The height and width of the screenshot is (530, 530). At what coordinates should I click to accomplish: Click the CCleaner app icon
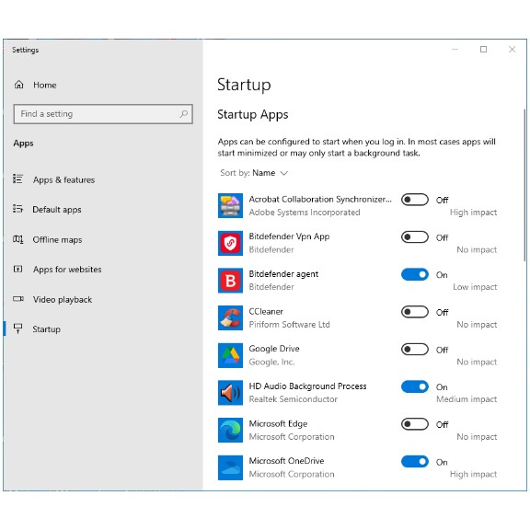pos(230,317)
